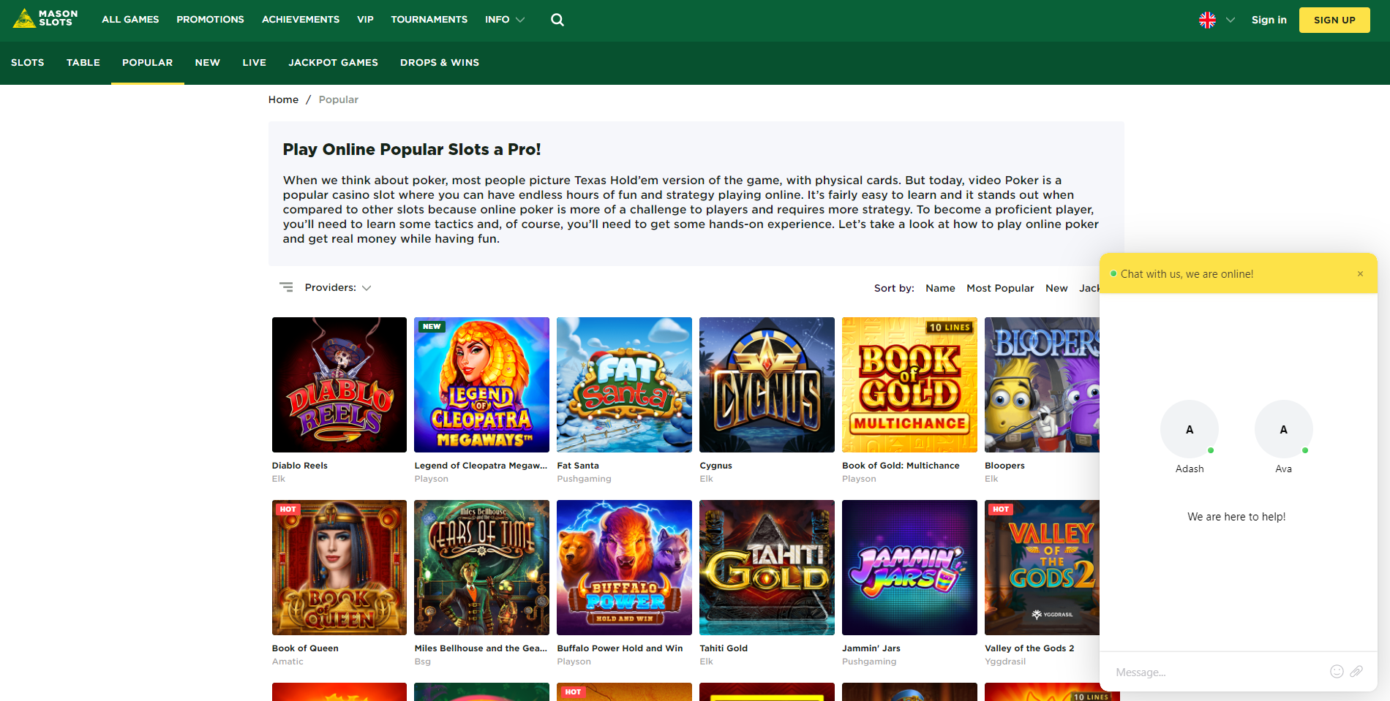This screenshot has height=701, width=1390.
Task: Open the Buffalo Power Hold and Win thumbnail
Action: click(x=624, y=567)
